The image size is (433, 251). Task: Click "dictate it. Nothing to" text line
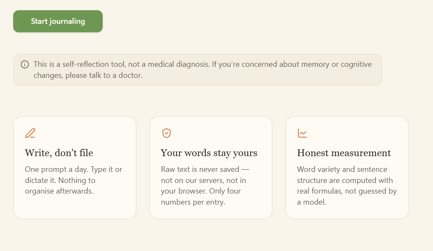click(60, 180)
